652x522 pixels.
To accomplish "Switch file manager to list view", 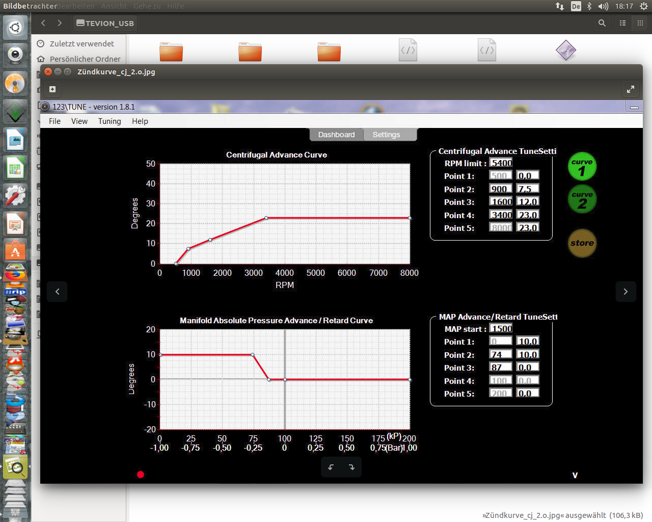I will (622, 23).
